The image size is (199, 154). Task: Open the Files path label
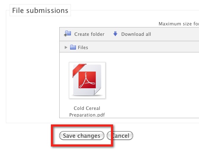point(83,47)
